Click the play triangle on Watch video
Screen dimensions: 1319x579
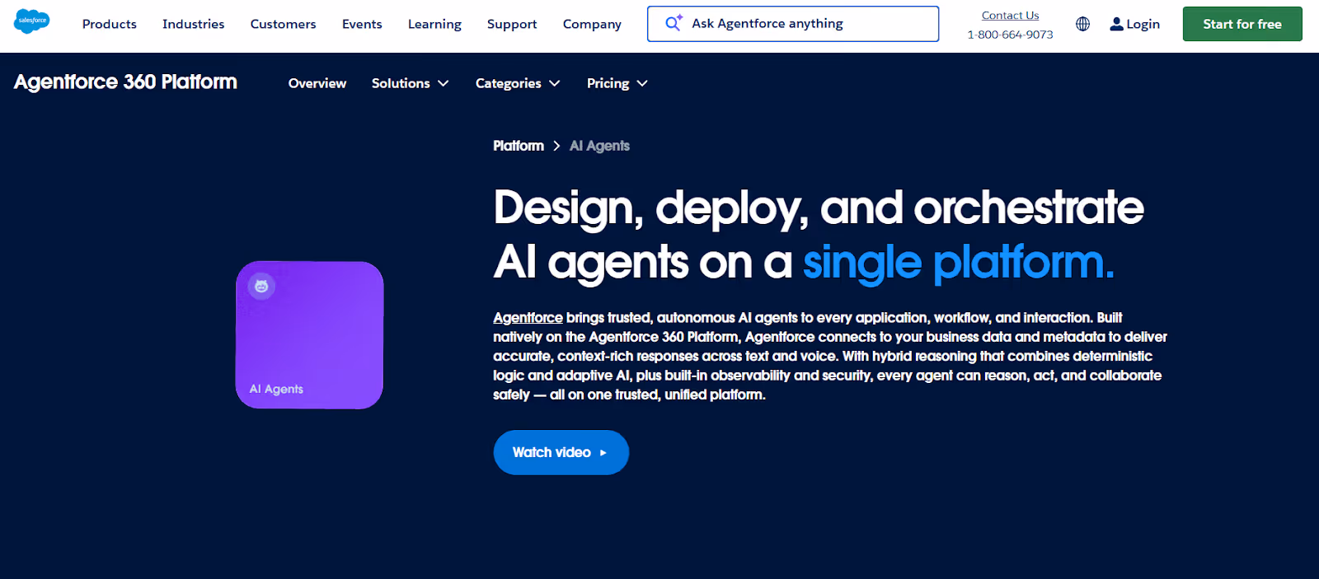coord(603,453)
